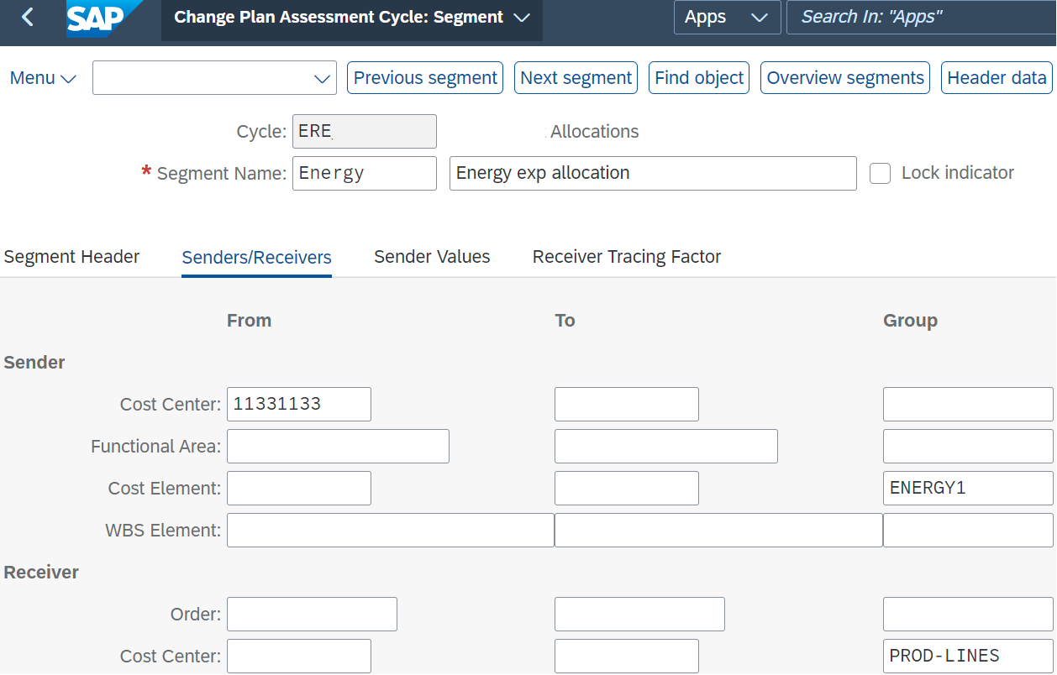Image resolution: width=1057 pixels, height=675 pixels.
Task: Click the To column header
Action: coord(565,320)
